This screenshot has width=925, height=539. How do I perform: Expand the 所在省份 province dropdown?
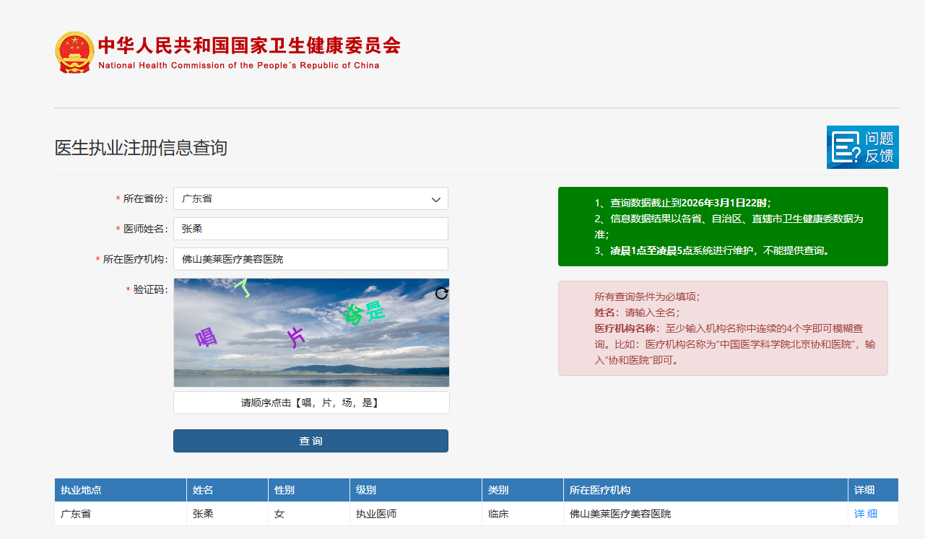310,198
